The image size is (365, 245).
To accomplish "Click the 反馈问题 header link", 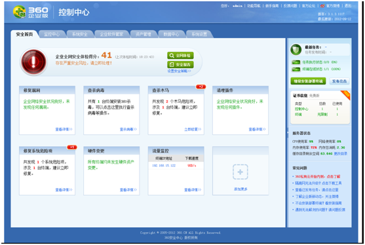I will point(290,6).
